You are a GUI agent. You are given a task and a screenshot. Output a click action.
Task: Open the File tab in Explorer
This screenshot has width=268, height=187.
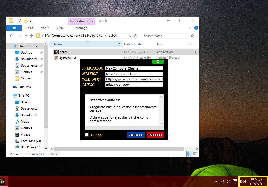(x=14, y=28)
